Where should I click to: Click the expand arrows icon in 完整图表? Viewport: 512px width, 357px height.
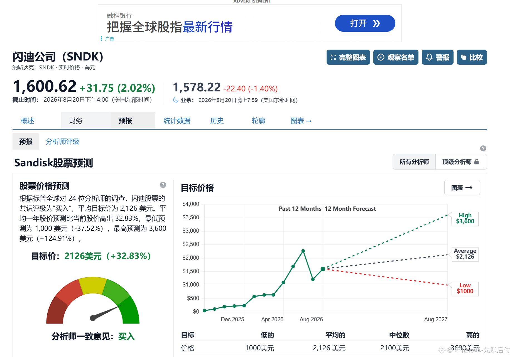(333, 57)
